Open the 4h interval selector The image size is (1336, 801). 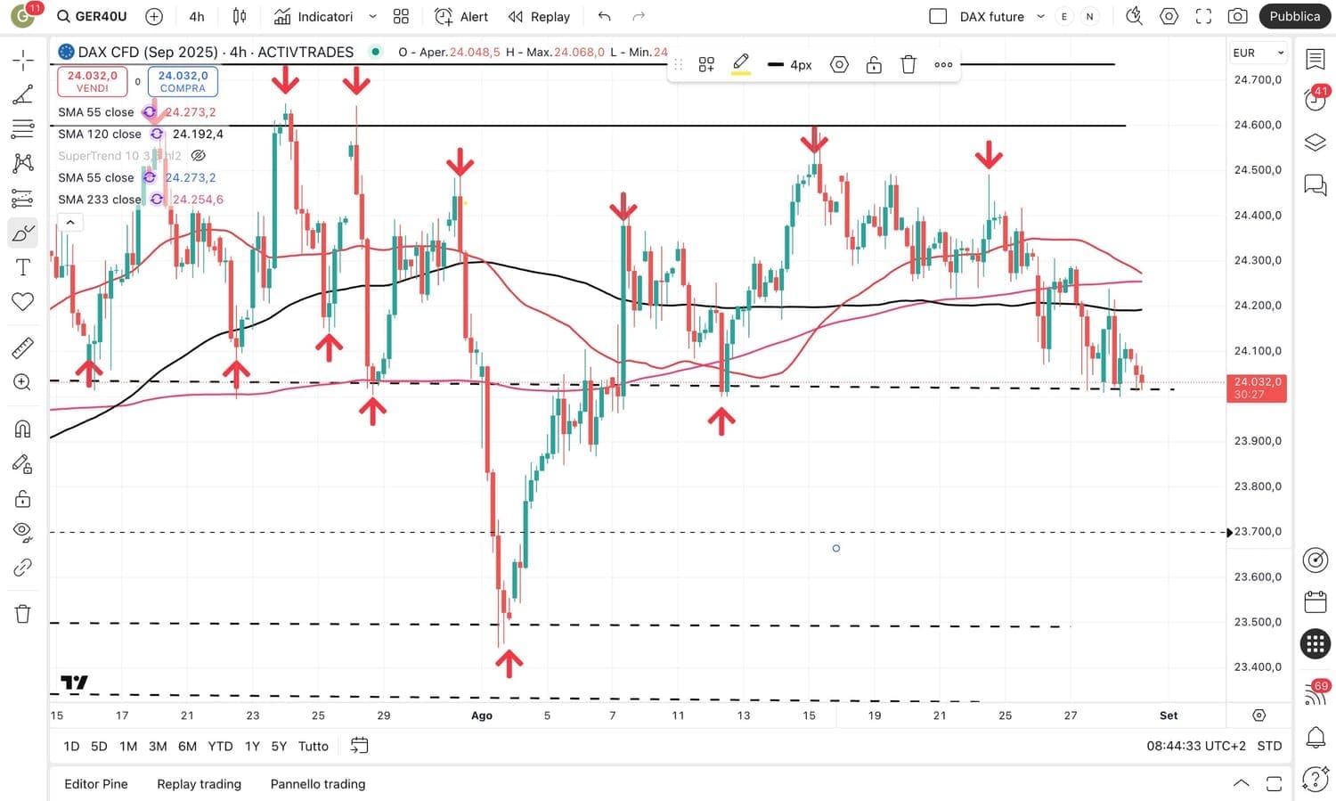click(x=197, y=16)
